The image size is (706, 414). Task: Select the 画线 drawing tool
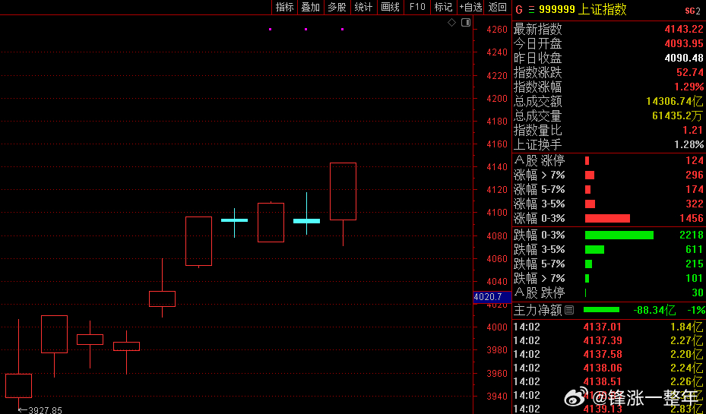pyautogui.click(x=391, y=7)
